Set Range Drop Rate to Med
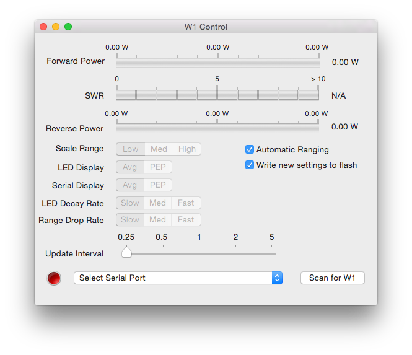The image size is (412, 355). pos(157,219)
